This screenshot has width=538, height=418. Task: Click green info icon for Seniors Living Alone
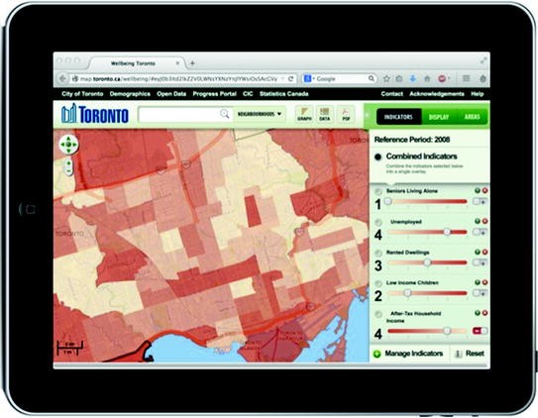tap(478, 190)
